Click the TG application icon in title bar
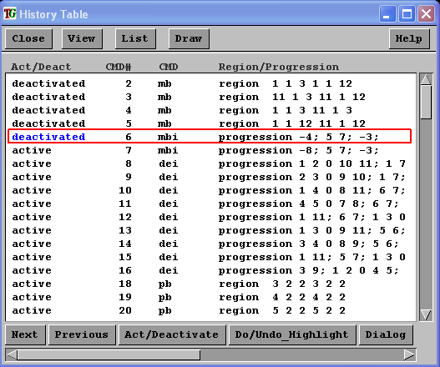The image size is (440, 367). click(10, 13)
